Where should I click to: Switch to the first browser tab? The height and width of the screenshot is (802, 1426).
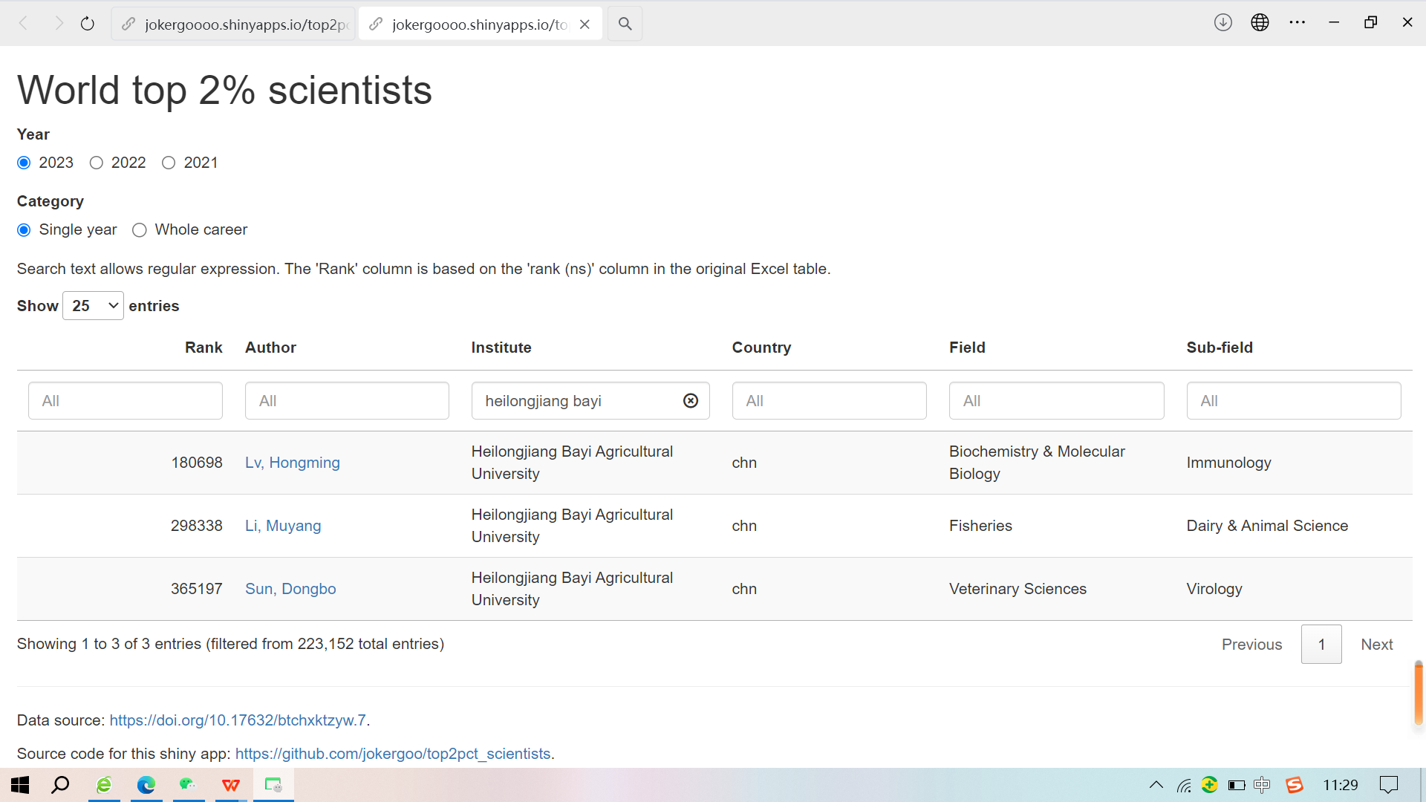(234, 24)
